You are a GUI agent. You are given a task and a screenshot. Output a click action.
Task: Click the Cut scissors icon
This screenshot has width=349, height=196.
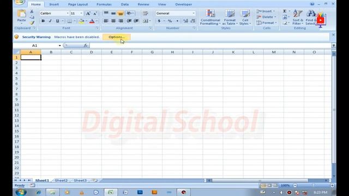coord(32,11)
